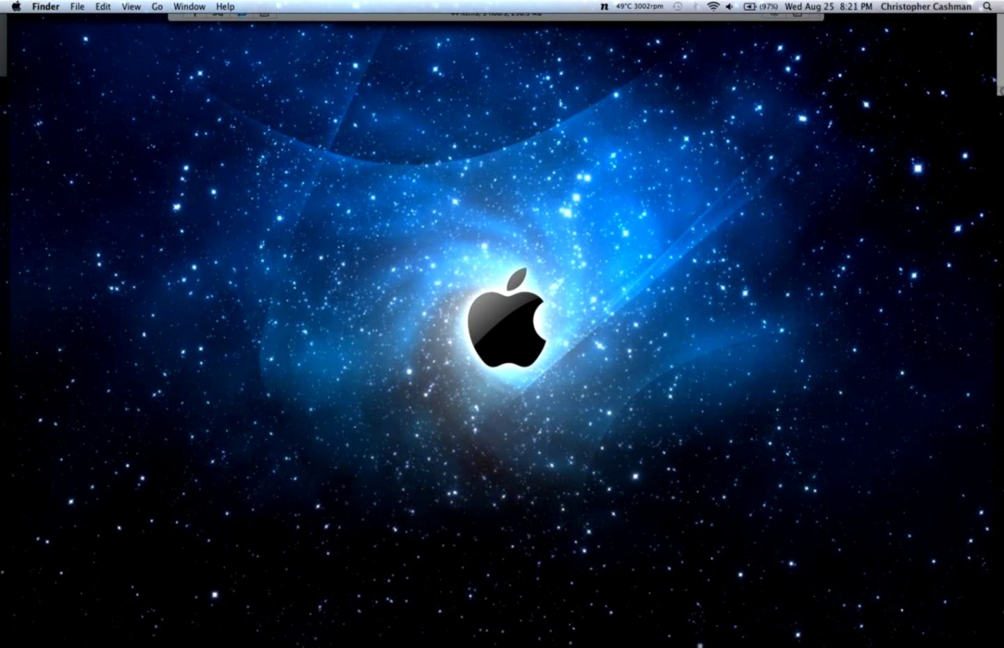The image size is (1004, 648).
Task: Open the Finder menu
Action: [x=45, y=6]
